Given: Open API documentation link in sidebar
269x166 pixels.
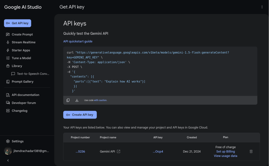Looking at the screenshot, I should [x=25, y=95].
